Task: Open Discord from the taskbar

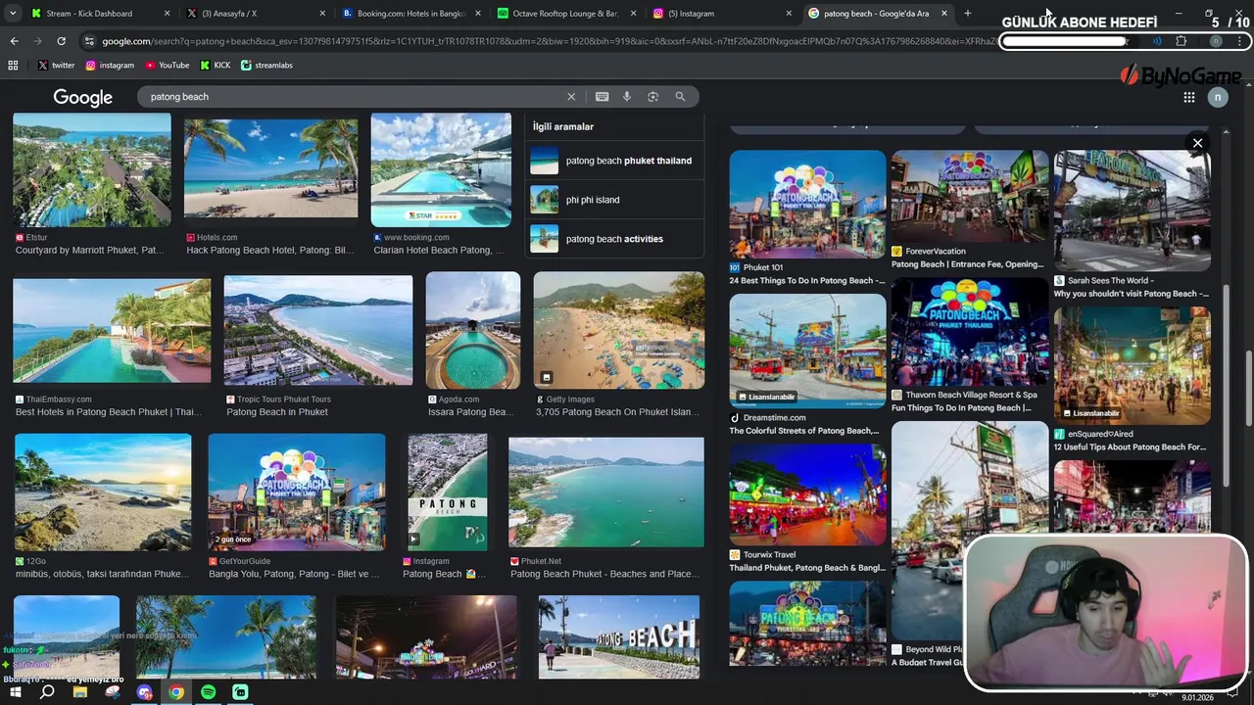Action: [x=145, y=692]
